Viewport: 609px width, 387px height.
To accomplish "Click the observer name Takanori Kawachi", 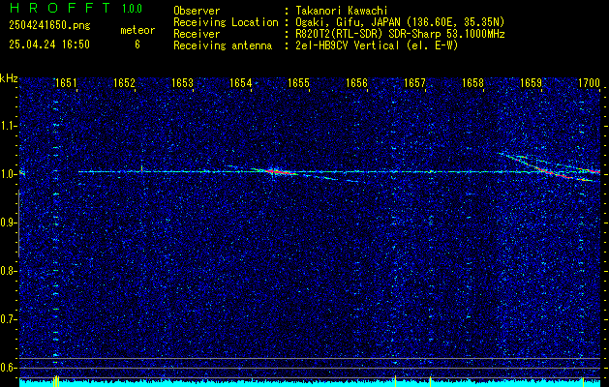I will coord(342,11).
